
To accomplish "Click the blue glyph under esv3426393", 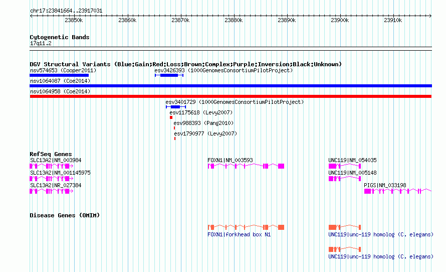I will tap(169, 75).
